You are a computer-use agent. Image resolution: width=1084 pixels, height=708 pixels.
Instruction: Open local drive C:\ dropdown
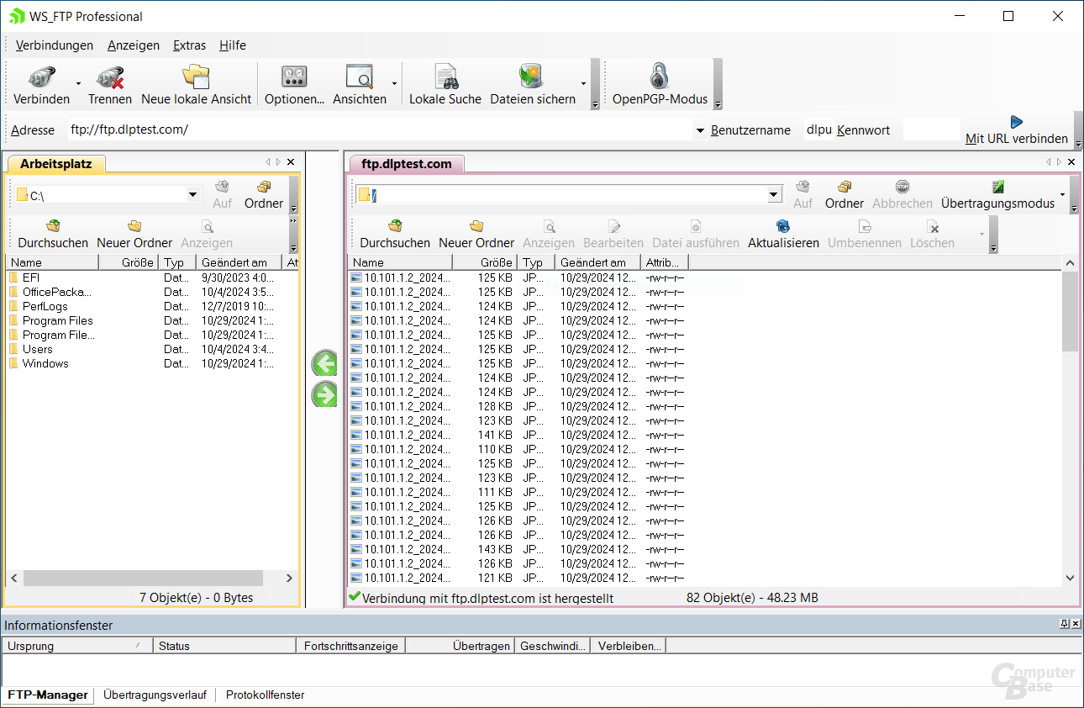[193, 195]
